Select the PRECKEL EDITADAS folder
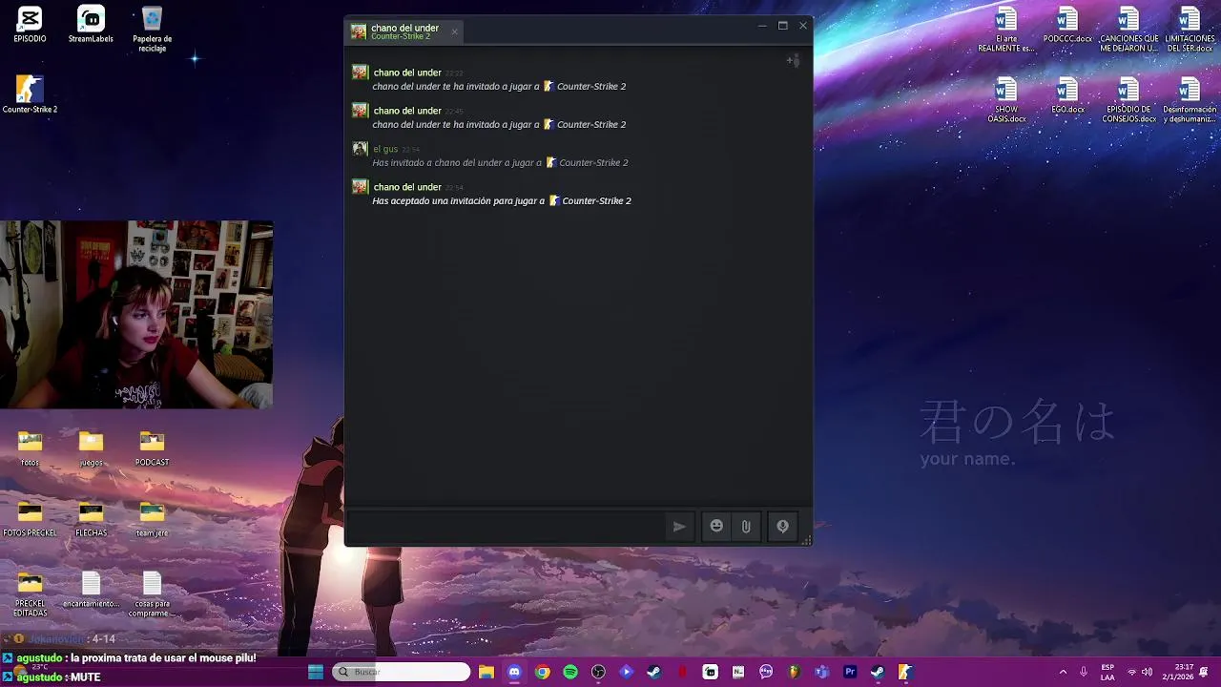 (30, 593)
